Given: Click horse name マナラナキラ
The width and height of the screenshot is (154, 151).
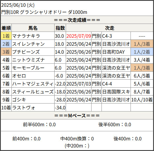Looking at the screenshot, I should click(x=26, y=36).
